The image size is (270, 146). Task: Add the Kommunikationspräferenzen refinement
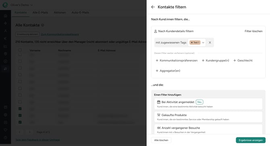[177, 60]
